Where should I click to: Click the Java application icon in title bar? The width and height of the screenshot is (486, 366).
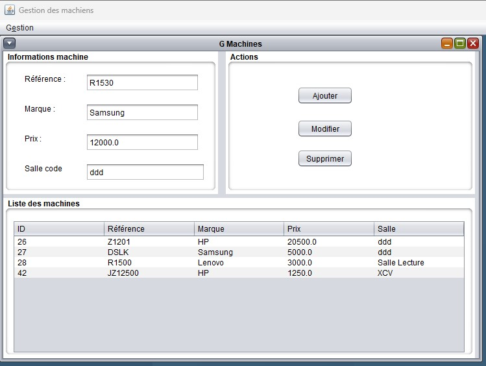point(10,10)
